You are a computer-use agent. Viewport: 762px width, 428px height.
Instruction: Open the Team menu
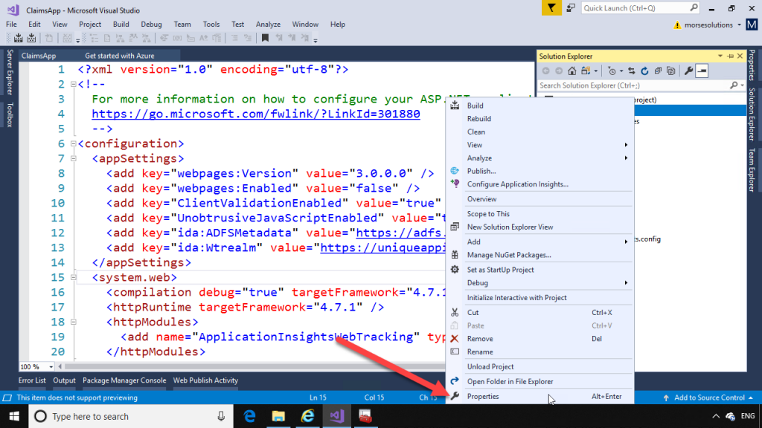[182, 24]
